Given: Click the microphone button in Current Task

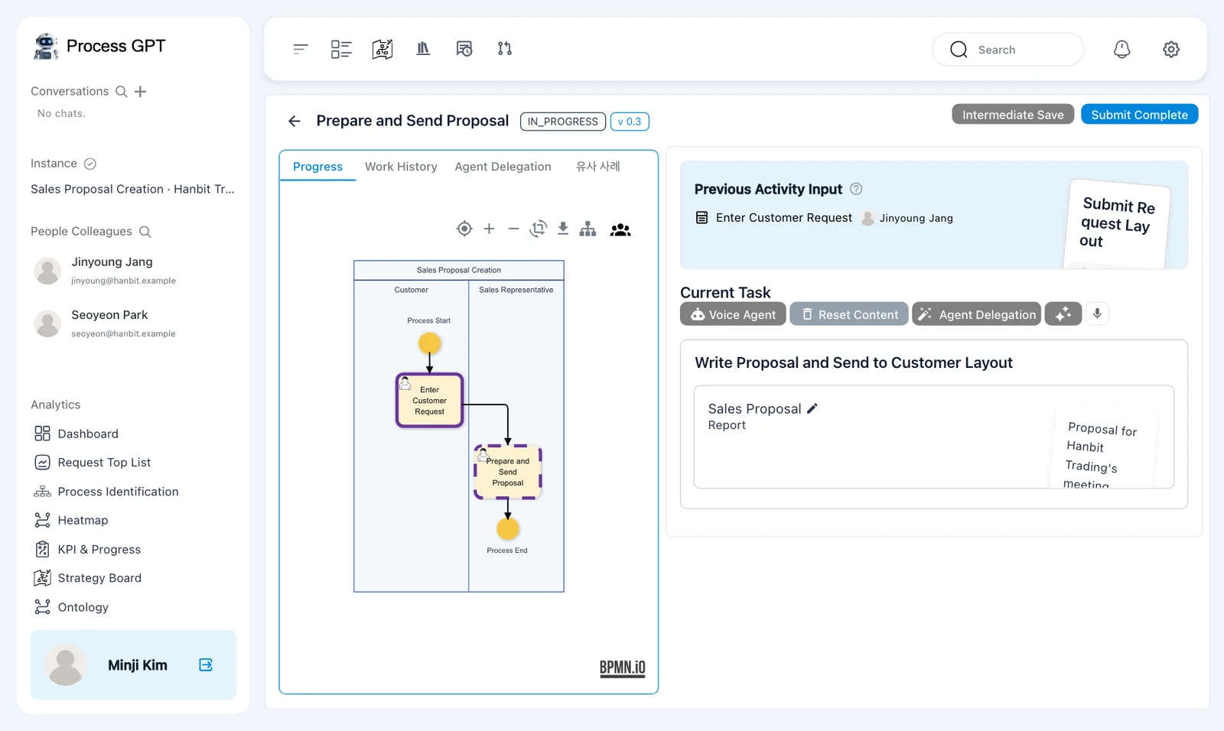Looking at the screenshot, I should click(1097, 314).
